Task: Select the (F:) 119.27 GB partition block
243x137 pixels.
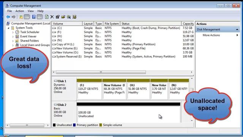Action: coord(89,89)
